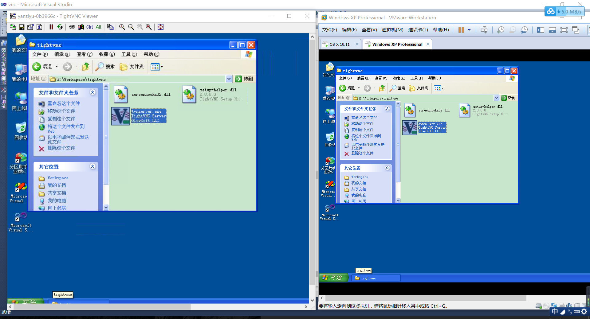Collapse 文件和文件夹任务 panel in VMware explorer
590x319 pixels.
[x=387, y=108]
